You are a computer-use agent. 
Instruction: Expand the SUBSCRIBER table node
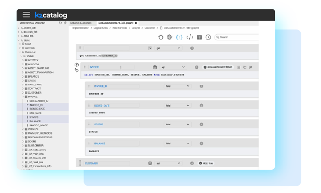(x=23, y=145)
